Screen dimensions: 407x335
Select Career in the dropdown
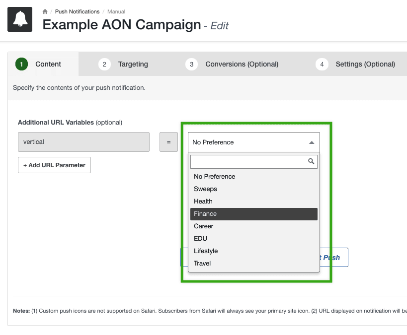[204, 226]
